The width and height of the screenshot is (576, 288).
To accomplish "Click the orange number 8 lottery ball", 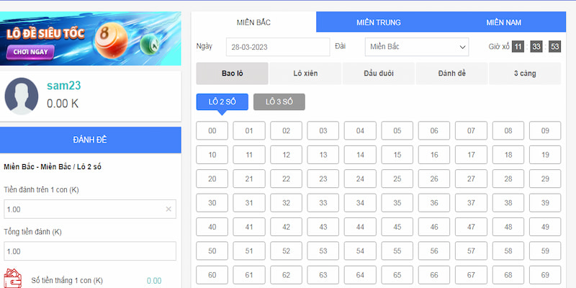I will (112, 40).
